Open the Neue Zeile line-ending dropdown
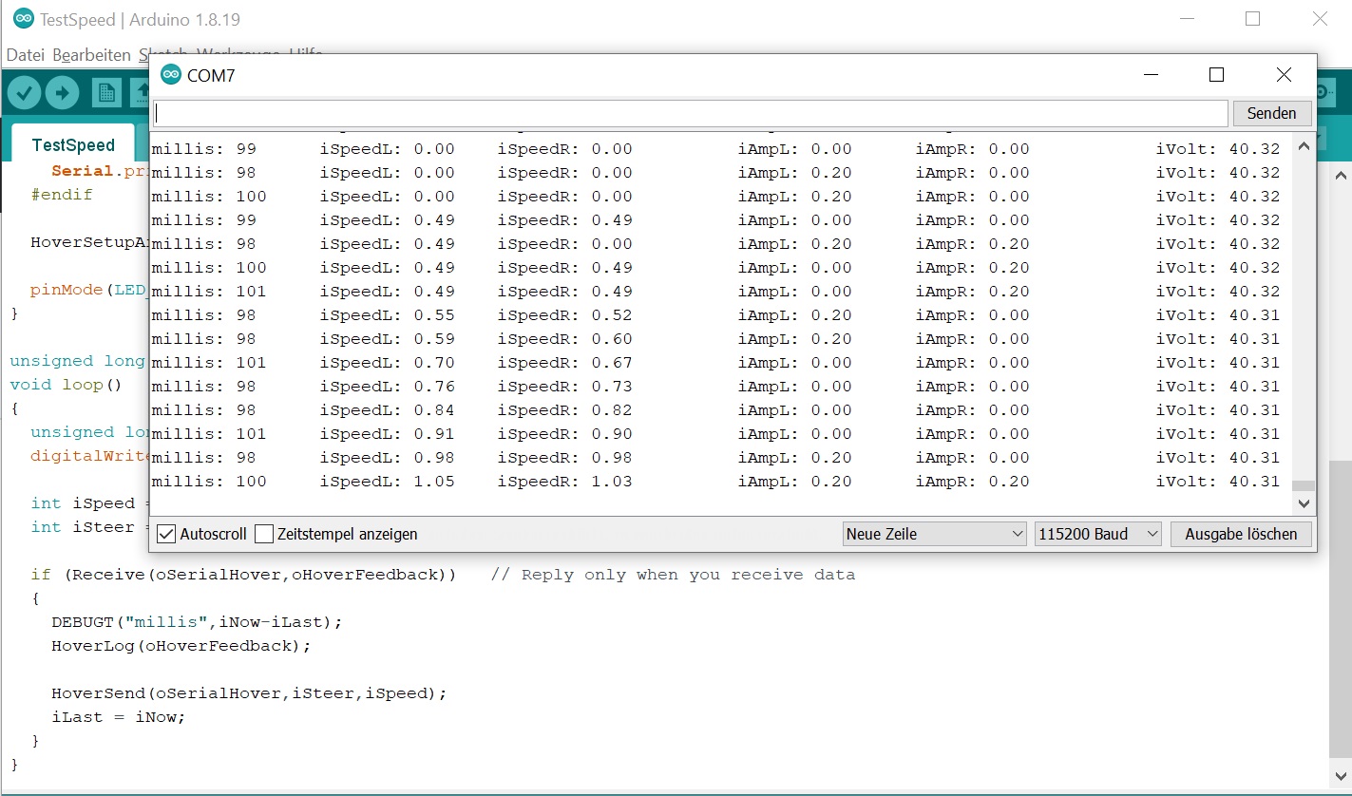The height and width of the screenshot is (796, 1352). (935, 534)
